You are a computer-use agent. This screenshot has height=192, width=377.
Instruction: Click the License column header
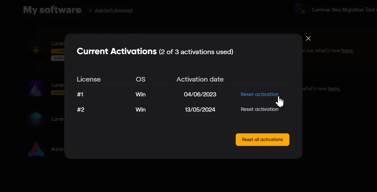coord(89,80)
